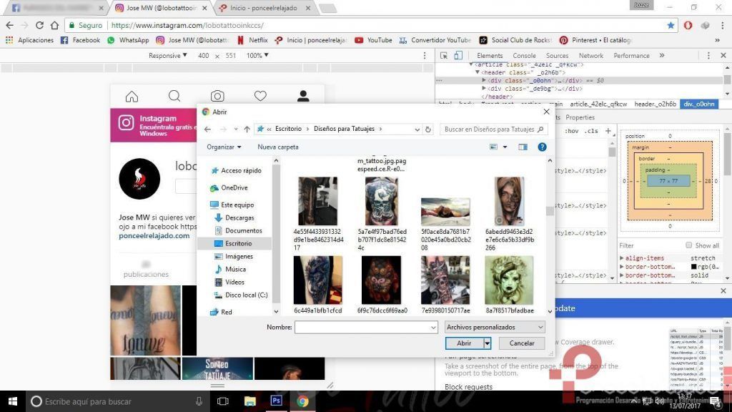The height and width of the screenshot is (412, 732).
Task: Switch to the Inicio - ponceelrelajado browser tab
Action: [x=264, y=8]
